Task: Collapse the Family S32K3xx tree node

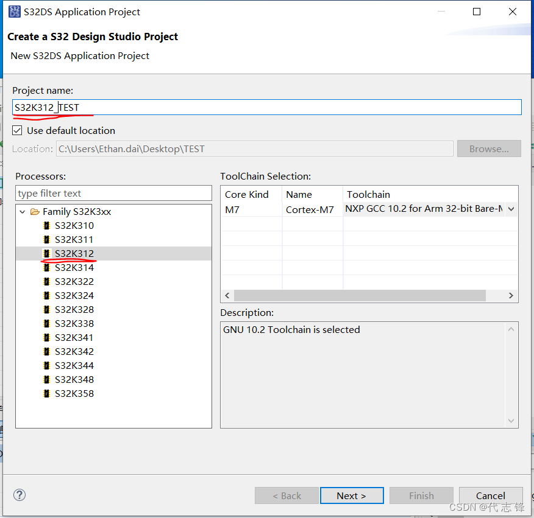Action: [23, 212]
